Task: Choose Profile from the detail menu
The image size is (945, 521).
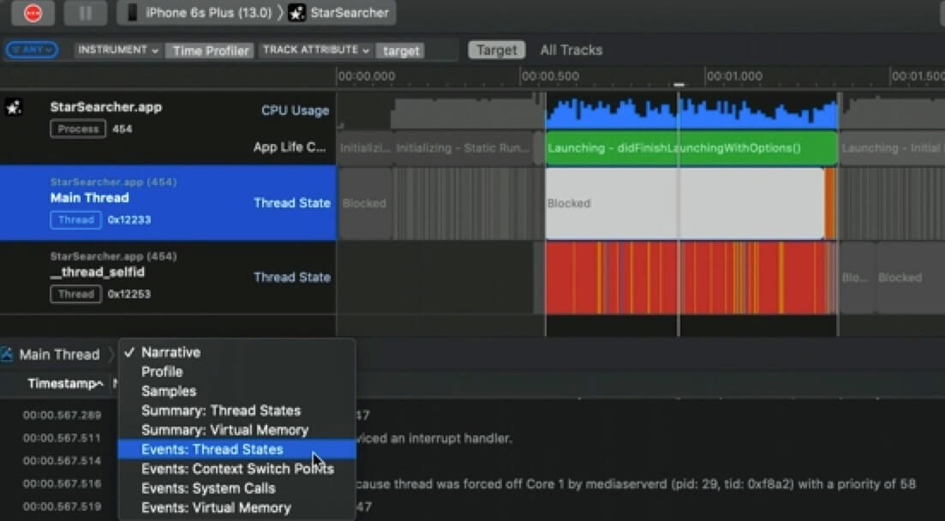Action: 162,372
